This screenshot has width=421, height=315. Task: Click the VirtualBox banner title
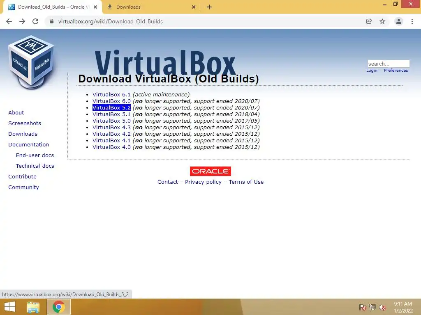point(165,63)
